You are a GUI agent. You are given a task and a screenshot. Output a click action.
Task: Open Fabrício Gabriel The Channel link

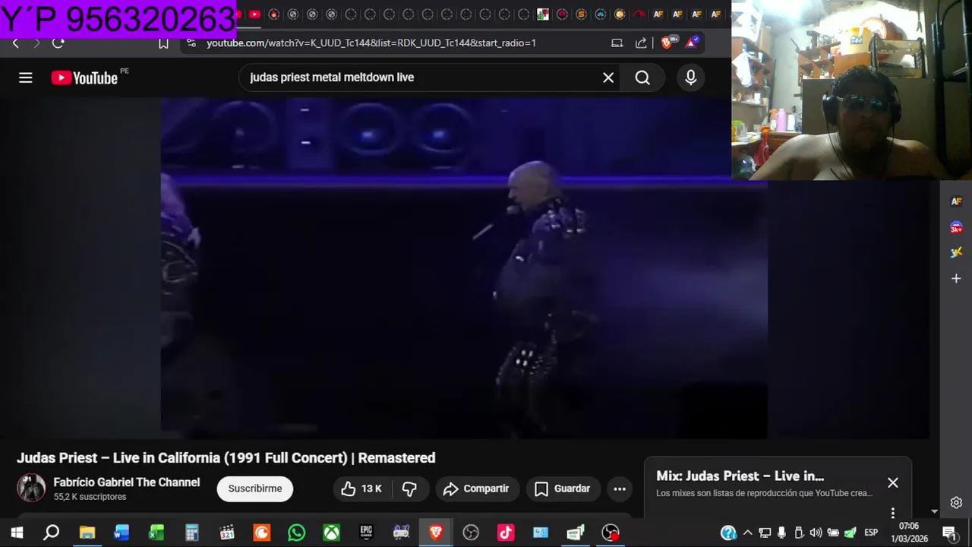127,482
